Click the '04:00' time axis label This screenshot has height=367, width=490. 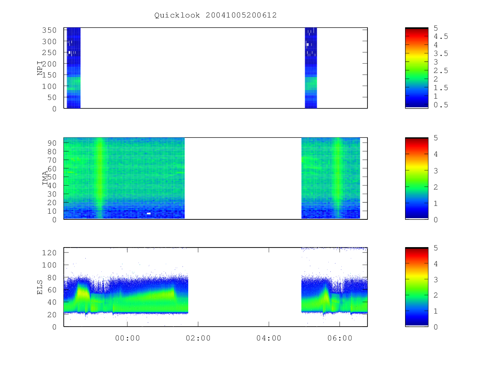pos(269,338)
